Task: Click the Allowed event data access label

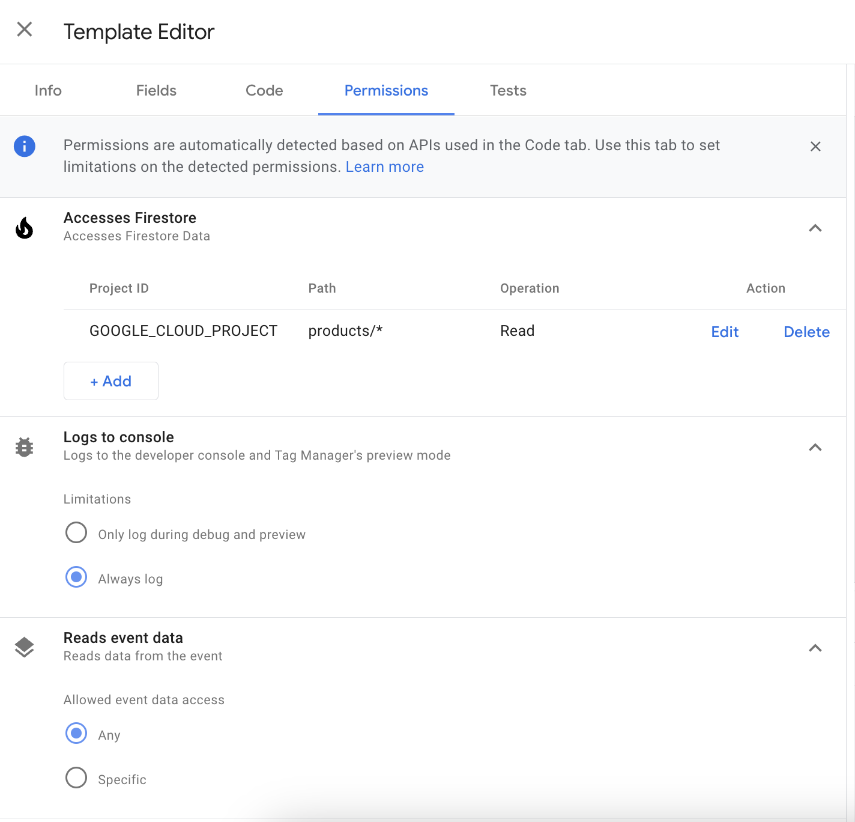Action: [144, 700]
